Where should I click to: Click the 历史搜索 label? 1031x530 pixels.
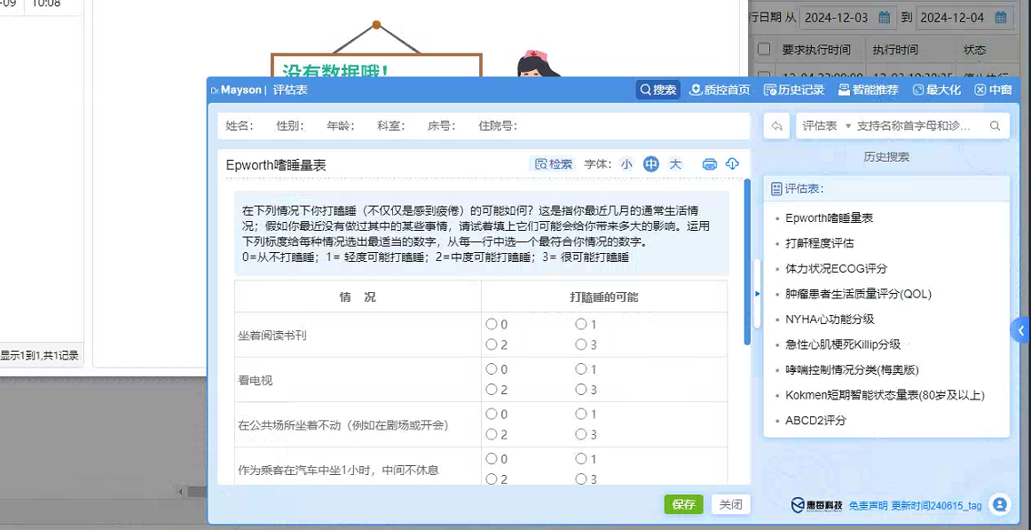click(x=885, y=157)
